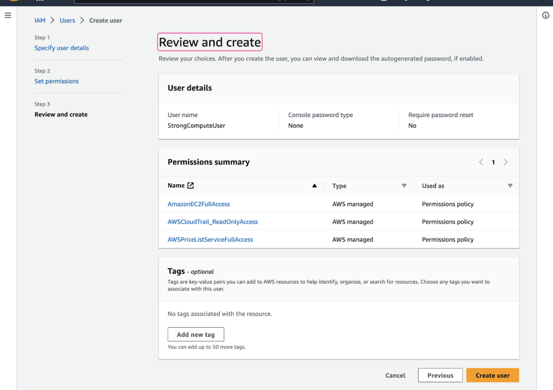This screenshot has height=390, width=553.
Task: Jump back to Set permissions step
Action: (56, 81)
